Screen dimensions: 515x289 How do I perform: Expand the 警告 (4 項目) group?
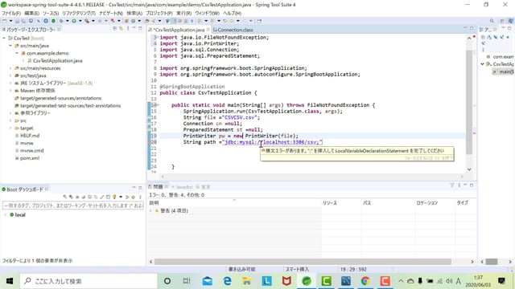tap(150, 210)
